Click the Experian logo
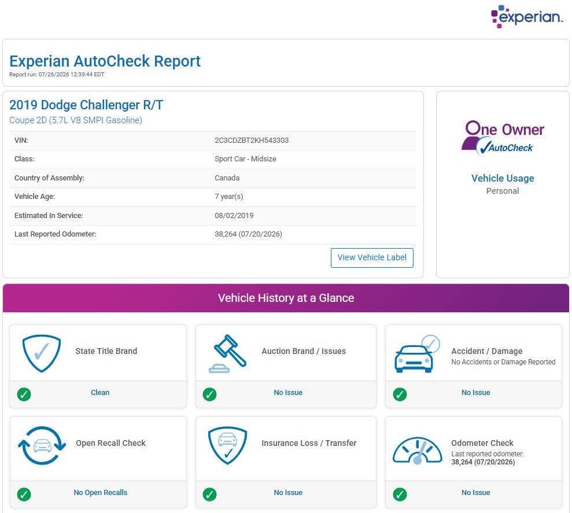 527,16
